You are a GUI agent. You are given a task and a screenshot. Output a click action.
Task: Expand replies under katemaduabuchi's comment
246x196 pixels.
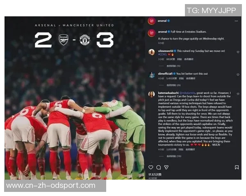[174, 156]
